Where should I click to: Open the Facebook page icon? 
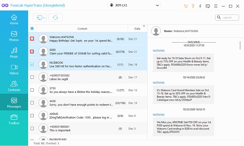click(x=200, y=6)
